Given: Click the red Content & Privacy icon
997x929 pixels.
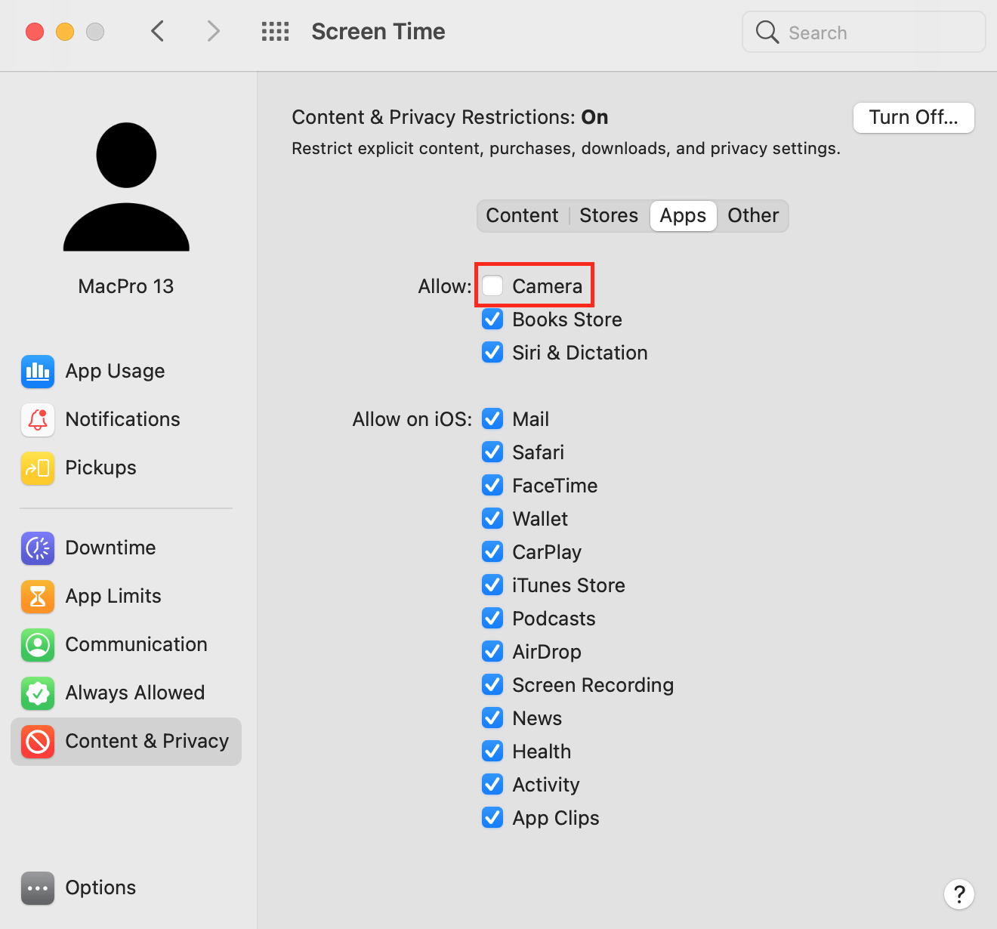Looking at the screenshot, I should [38, 741].
